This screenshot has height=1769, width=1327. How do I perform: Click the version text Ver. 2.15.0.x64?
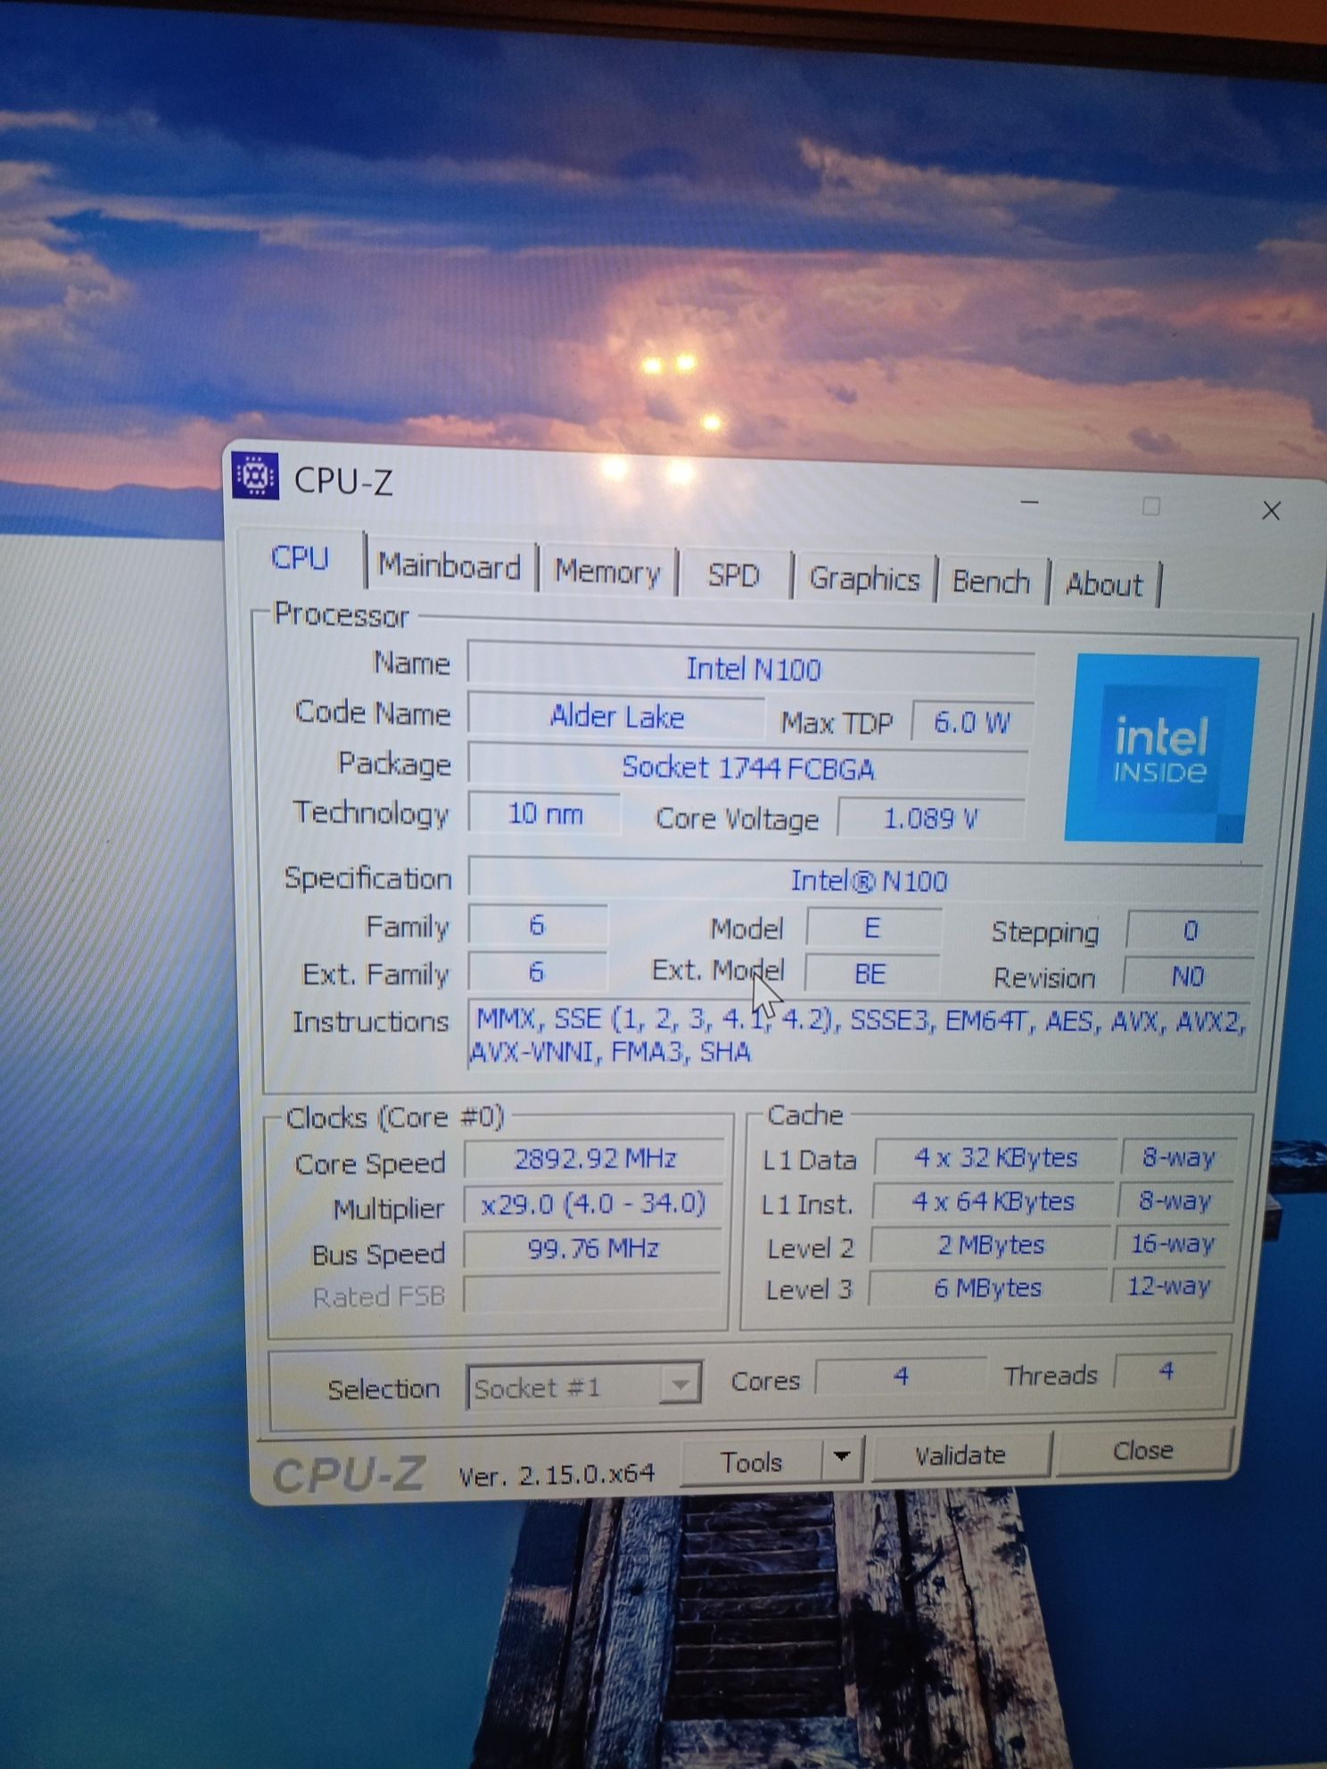pos(556,1475)
